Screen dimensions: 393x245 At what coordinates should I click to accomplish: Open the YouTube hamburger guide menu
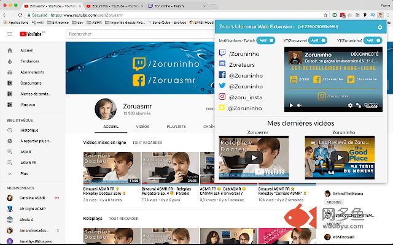coord(10,34)
